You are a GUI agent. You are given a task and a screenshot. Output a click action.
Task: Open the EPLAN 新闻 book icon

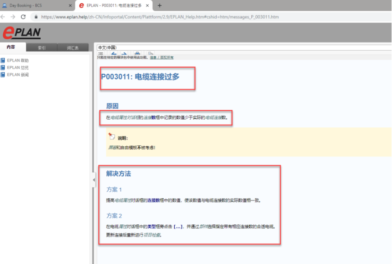click(x=3, y=75)
